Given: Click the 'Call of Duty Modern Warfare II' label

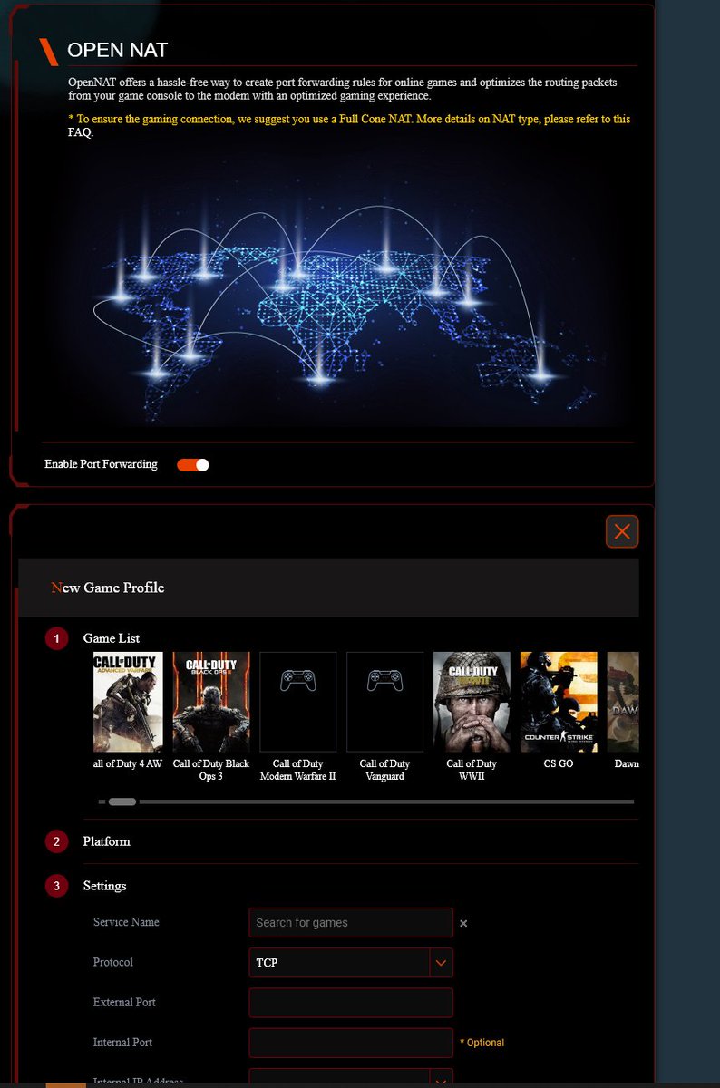Looking at the screenshot, I should (x=298, y=770).
